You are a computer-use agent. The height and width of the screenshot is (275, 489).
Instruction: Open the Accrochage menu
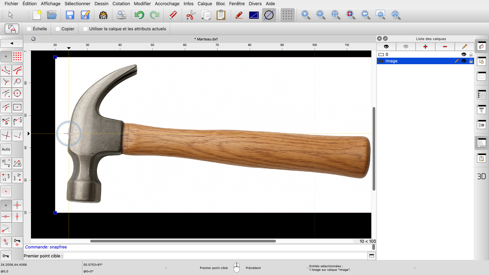[167, 4]
